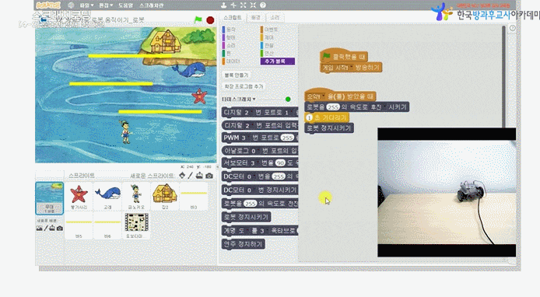
Task: Click the 확장 프로그램 추가 button
Action: click(x=244, y=86)
